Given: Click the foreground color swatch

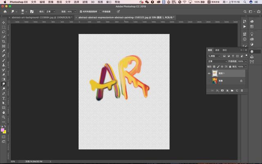Looking at the screenshot, I should click(3, 130).
